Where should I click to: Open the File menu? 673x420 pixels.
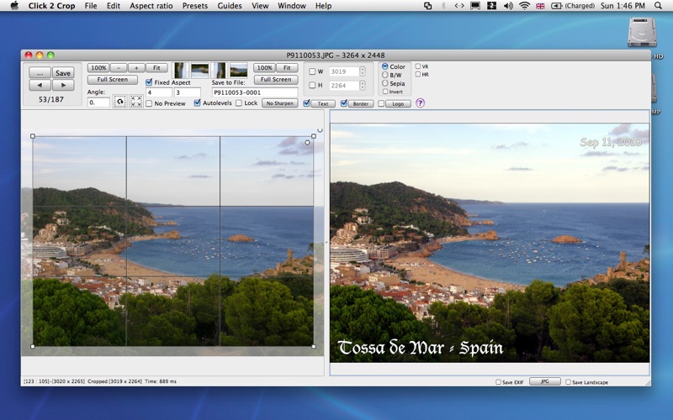(x=91, y=6)
